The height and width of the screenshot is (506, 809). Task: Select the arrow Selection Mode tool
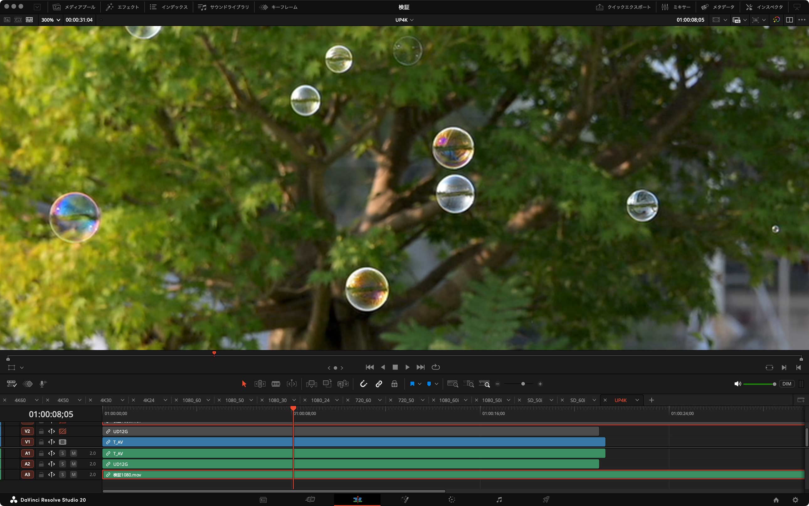(x=244, y=384)
